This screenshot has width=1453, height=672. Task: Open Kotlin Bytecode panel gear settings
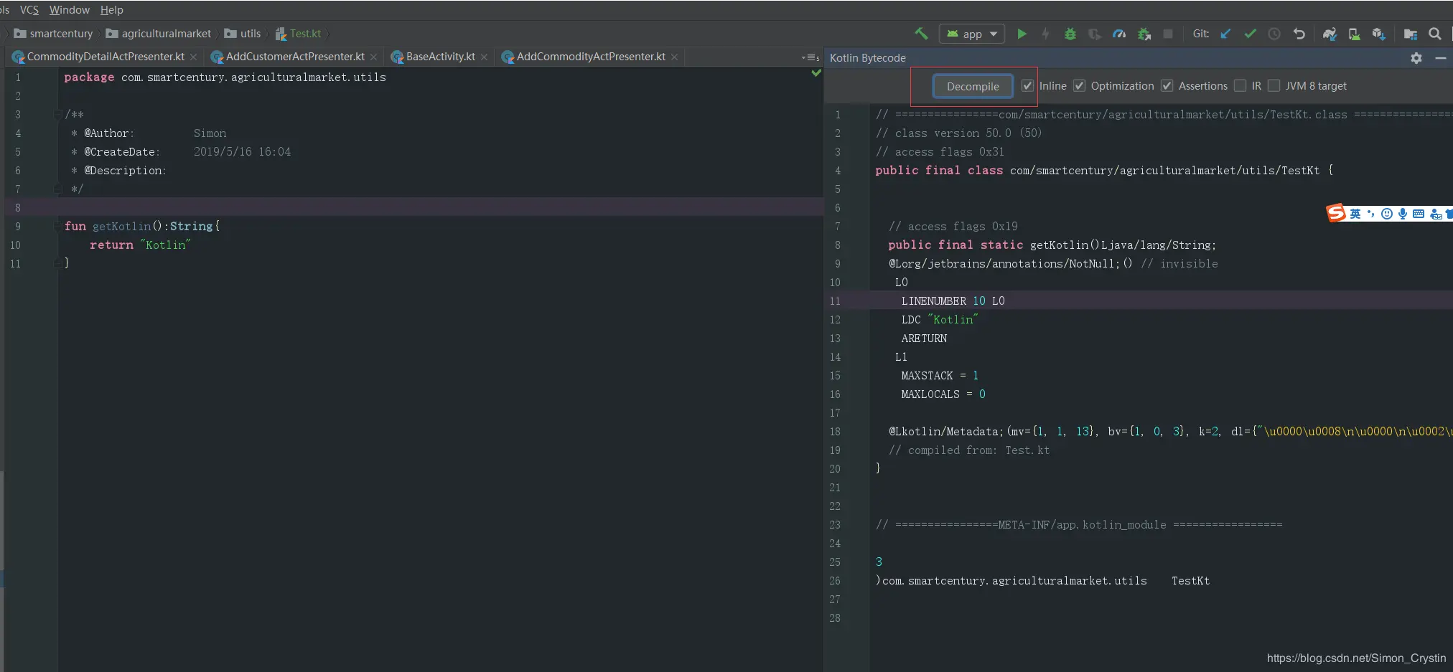[x=1416, y=58]
